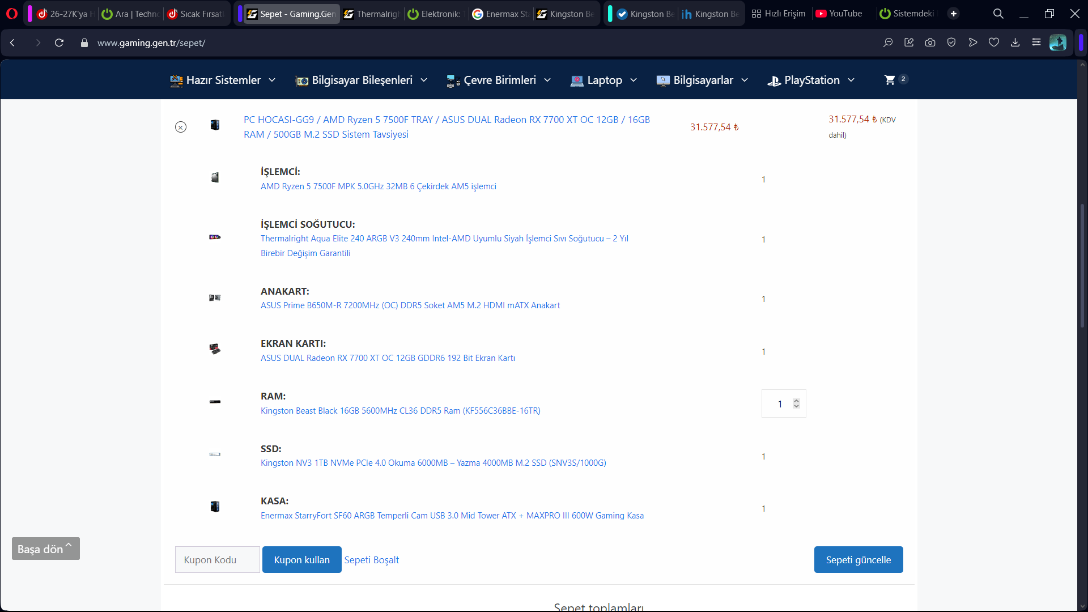
Task: Open browser downloads icon
Action: click(1015, 42)
